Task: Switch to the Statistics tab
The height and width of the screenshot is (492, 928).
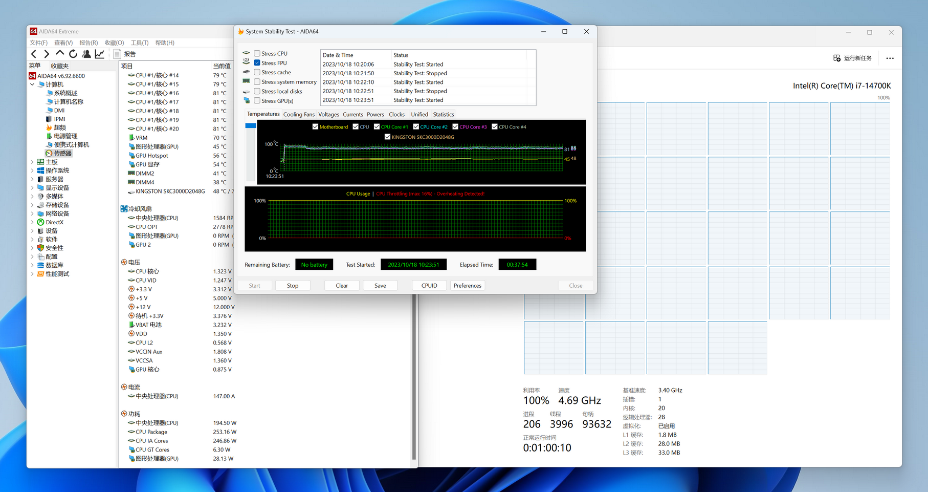Action: pos(444,115)
